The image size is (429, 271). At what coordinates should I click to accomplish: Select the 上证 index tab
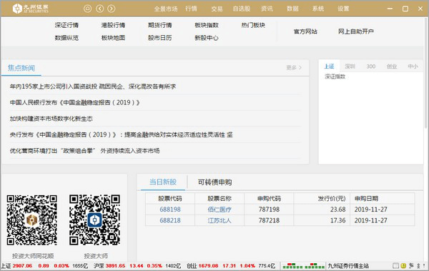329,66
